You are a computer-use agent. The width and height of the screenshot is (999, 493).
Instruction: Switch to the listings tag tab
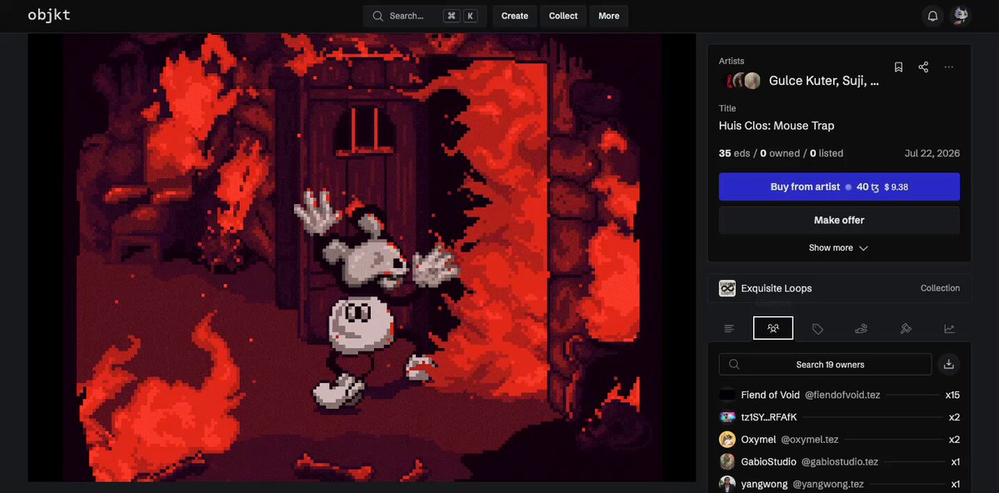(x=817, y=329)
